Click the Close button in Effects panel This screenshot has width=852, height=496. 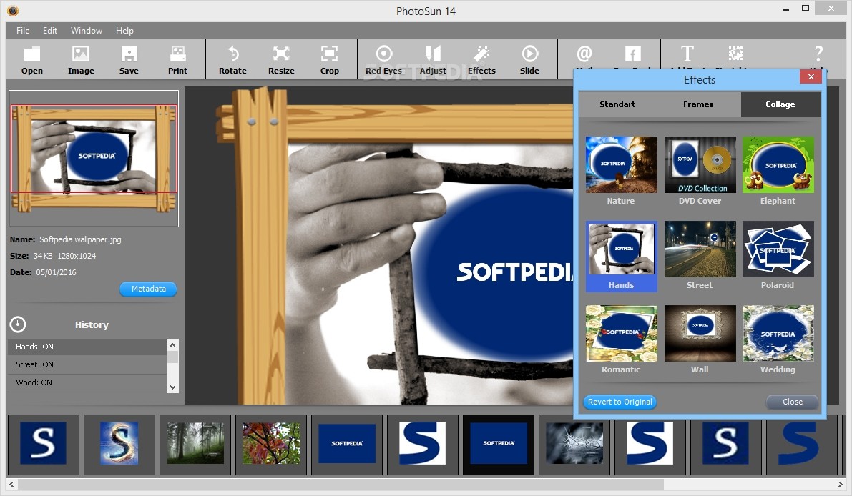click(792, 402)
